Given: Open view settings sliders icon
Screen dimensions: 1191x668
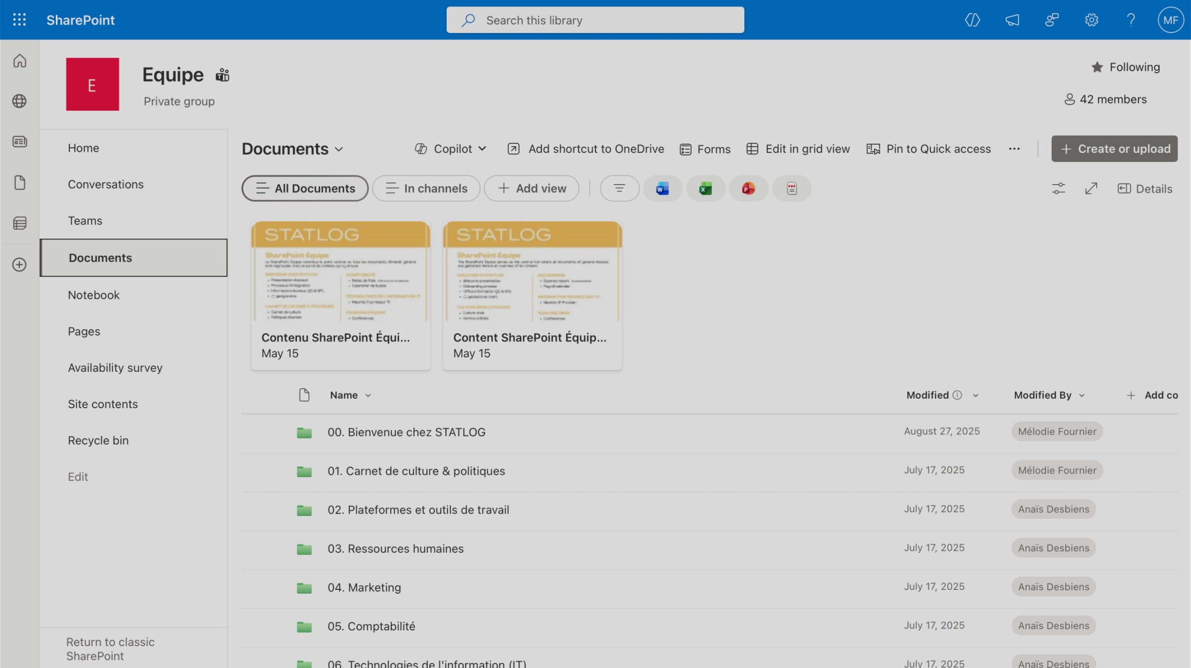Looking at the screenshot, I should pyautogui.click(x=1058, y=188).
